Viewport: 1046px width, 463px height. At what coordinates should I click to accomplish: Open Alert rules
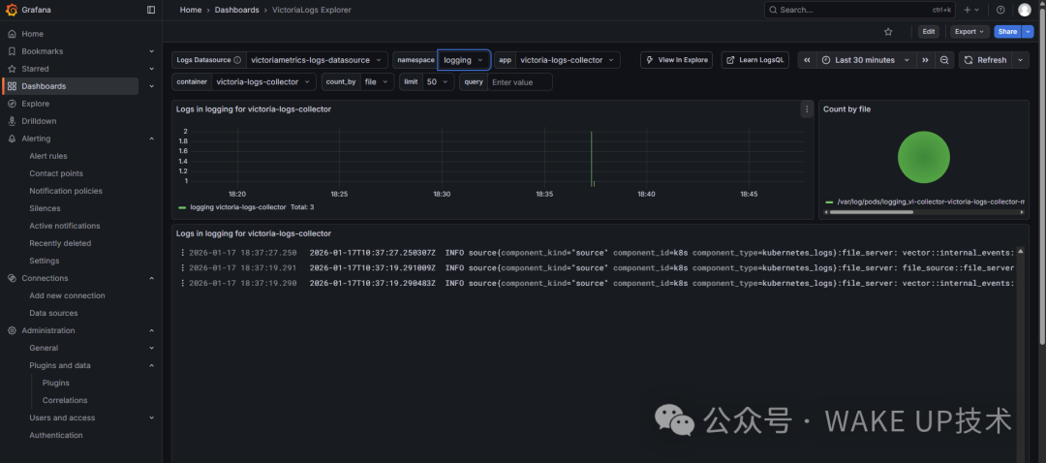[48, 156]
